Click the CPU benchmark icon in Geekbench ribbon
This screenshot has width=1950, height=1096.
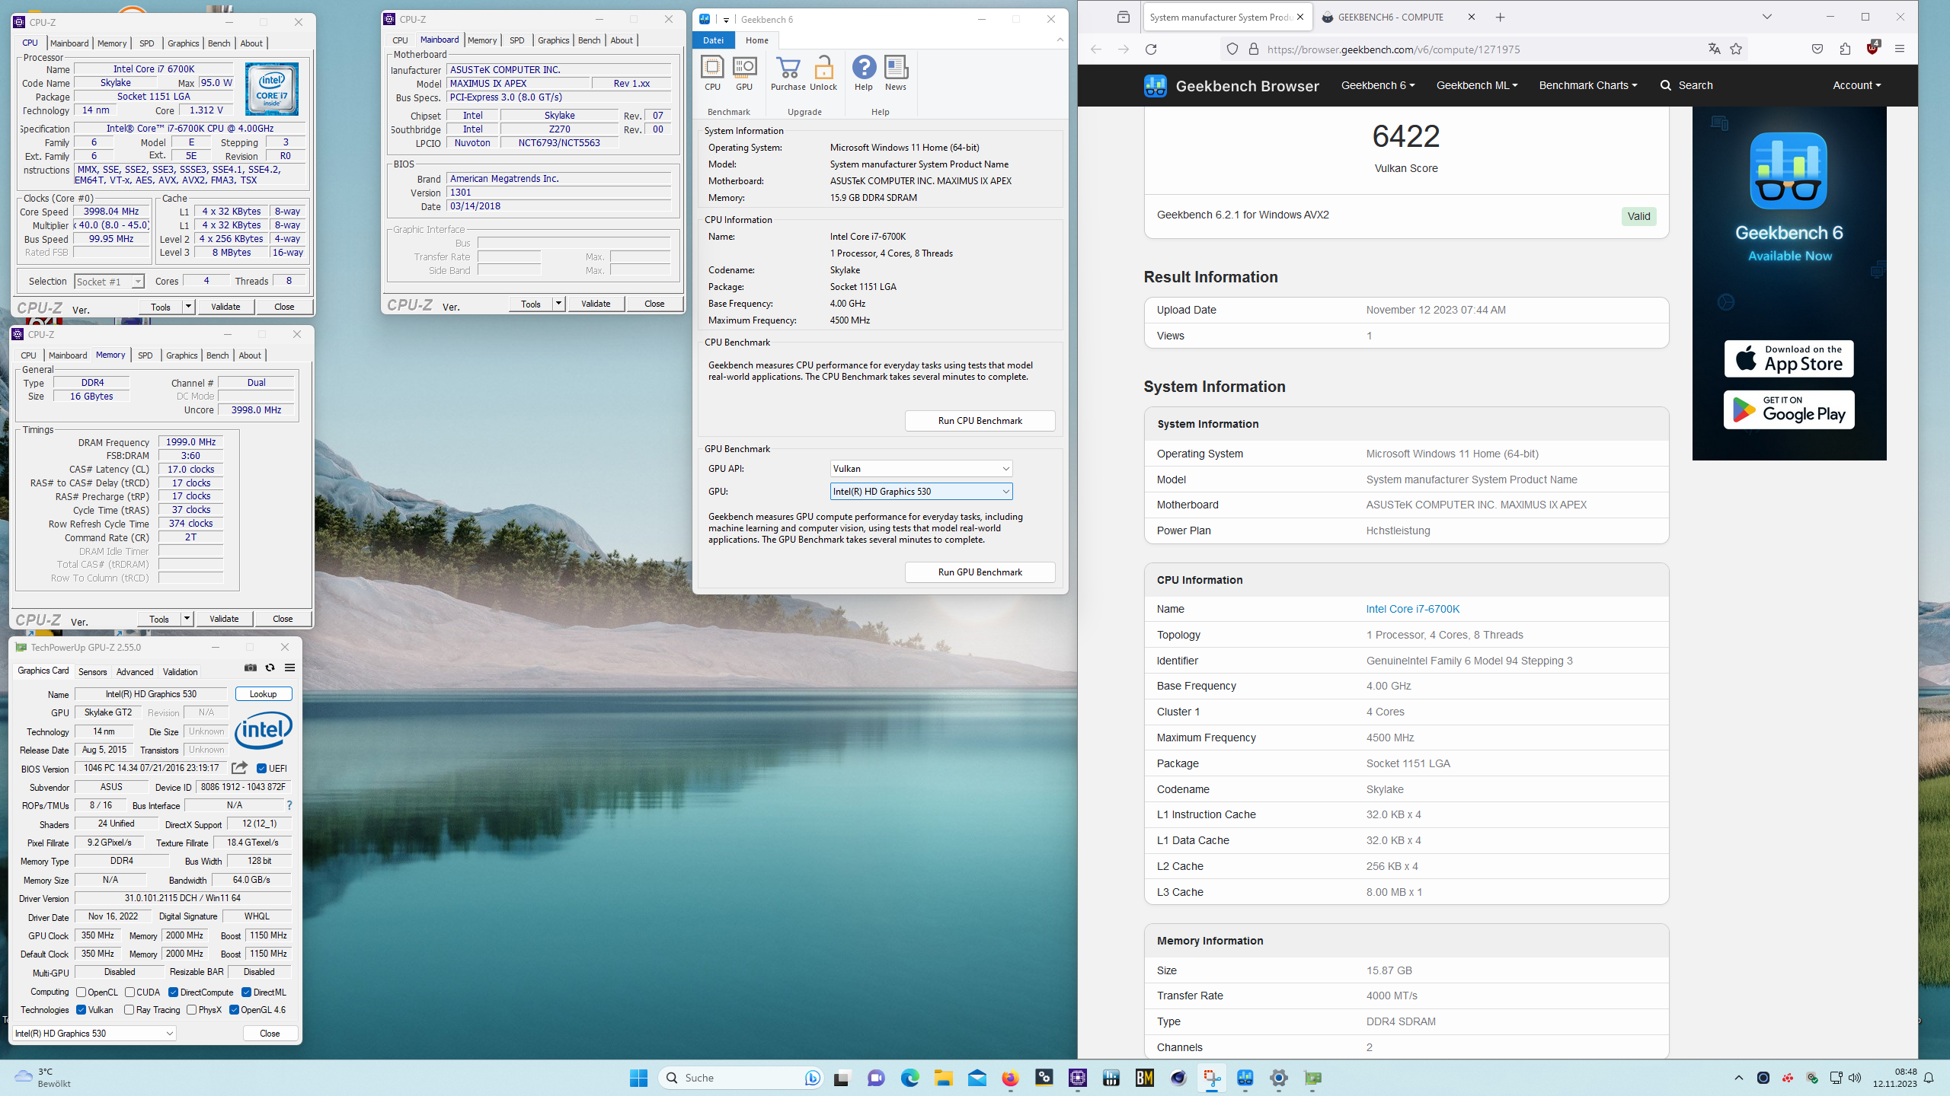[x=712, y=73]
